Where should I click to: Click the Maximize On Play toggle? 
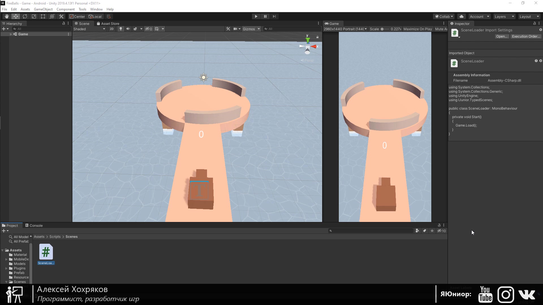tap(417, 29)
